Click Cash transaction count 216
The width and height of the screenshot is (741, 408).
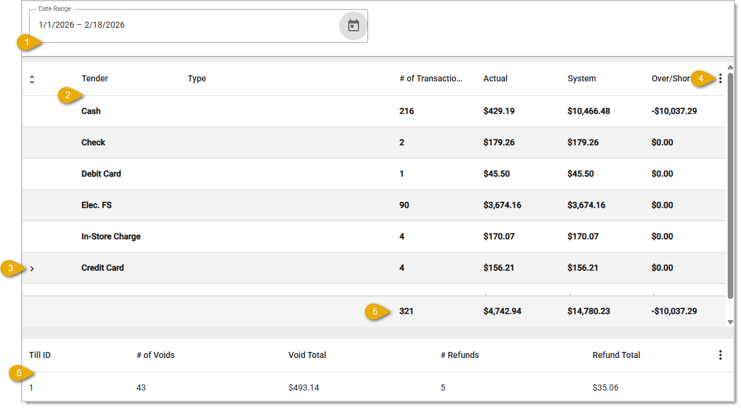(407, 111)
